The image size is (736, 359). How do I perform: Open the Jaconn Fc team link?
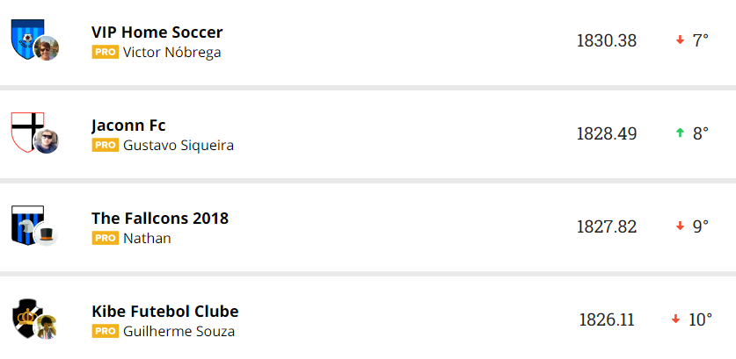click(128, 126)
